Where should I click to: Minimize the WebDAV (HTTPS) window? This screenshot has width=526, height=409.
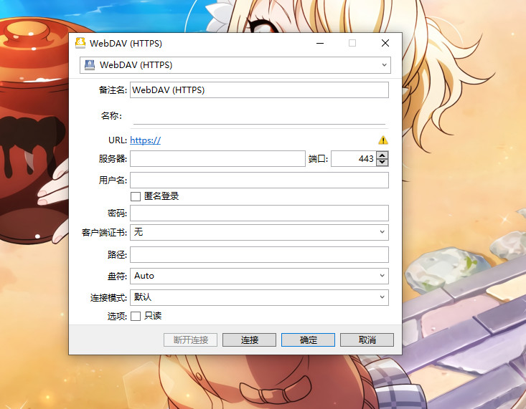(320, 43)
